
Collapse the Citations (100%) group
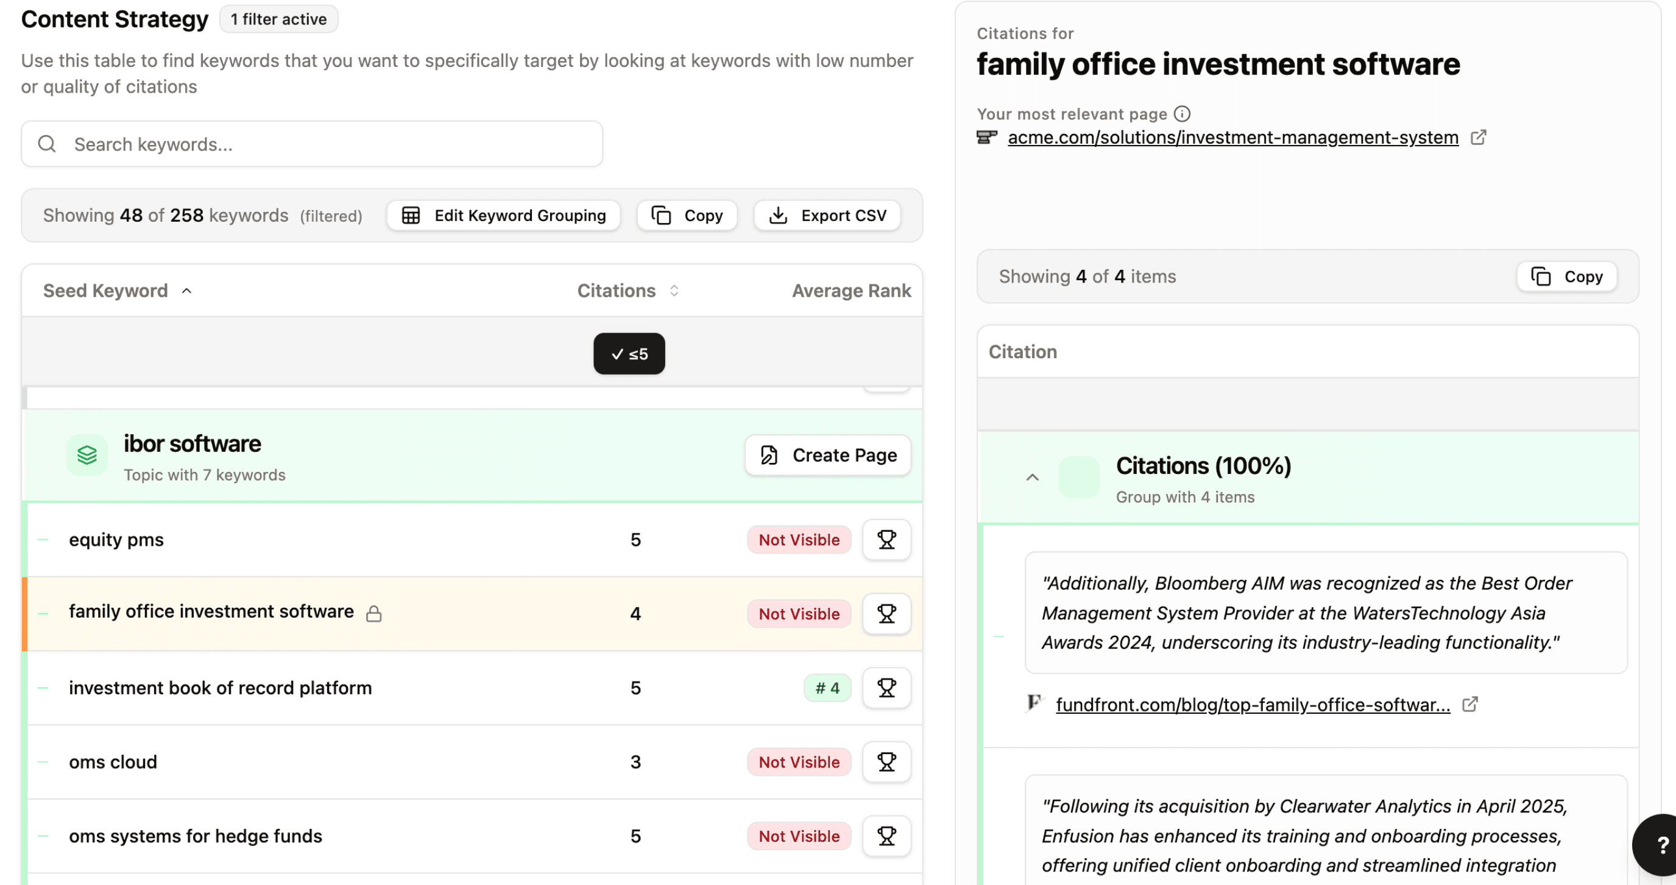[x=1032, y=478]
